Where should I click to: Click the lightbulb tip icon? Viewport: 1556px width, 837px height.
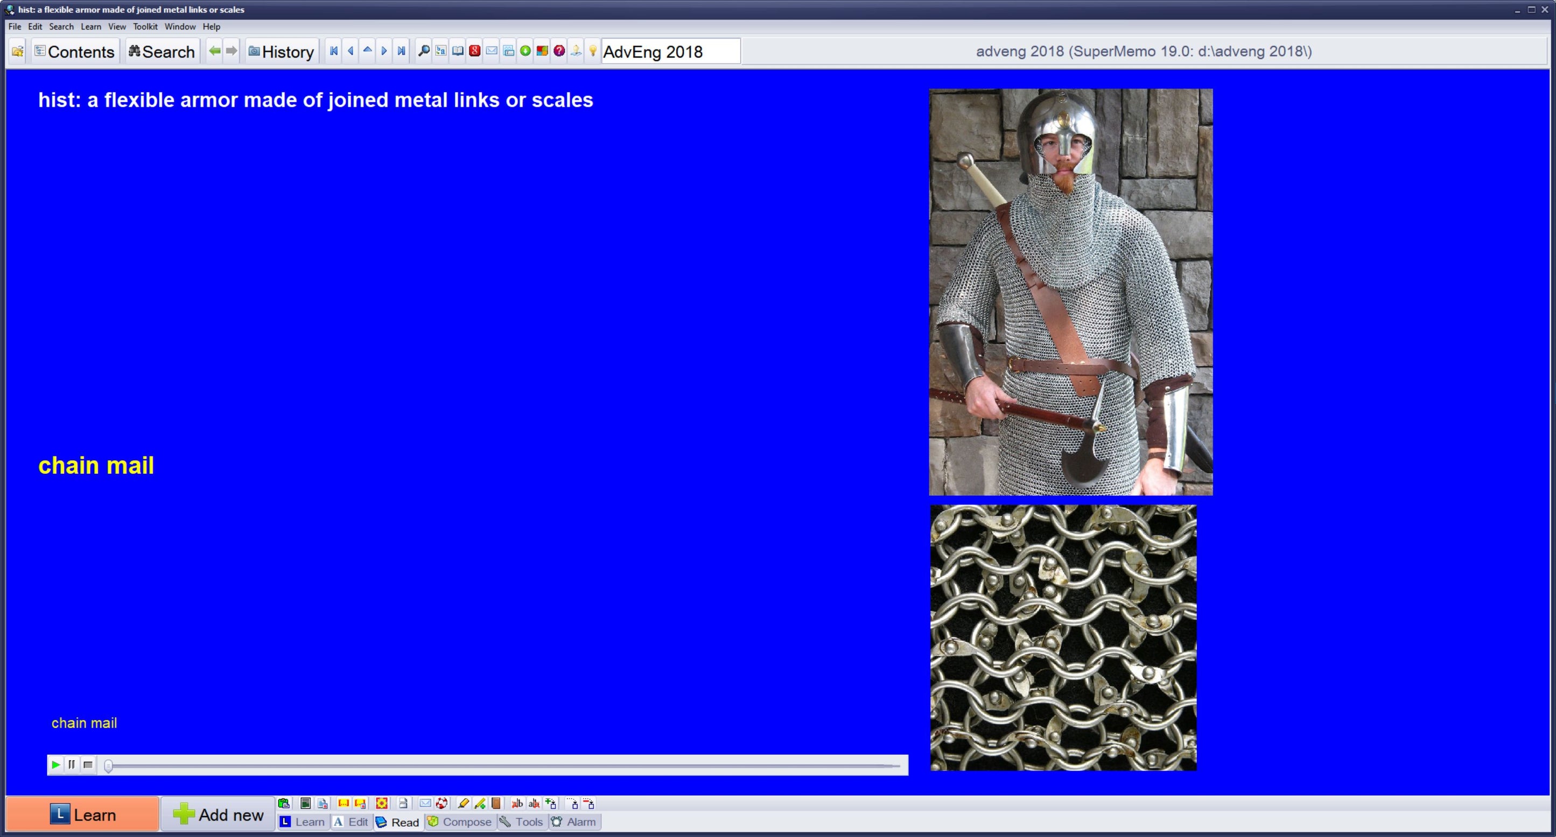click(x=593, y=51)
